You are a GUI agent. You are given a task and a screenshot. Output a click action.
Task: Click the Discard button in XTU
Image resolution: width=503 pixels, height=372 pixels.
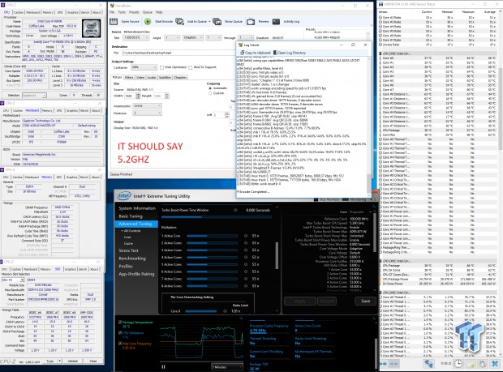click(327, 301)
